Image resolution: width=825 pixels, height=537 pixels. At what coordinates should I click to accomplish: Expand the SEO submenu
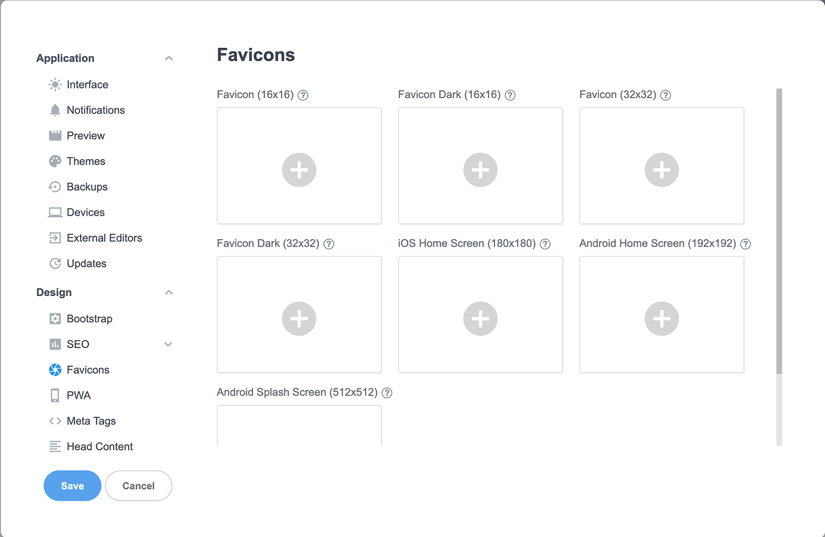168,344
